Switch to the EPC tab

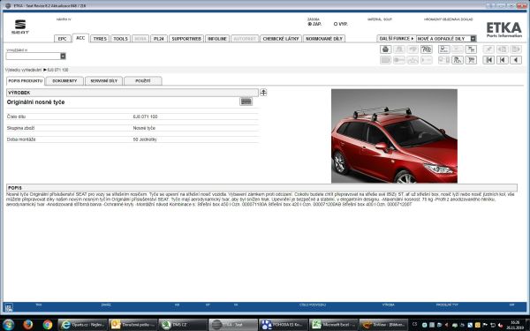click(x=62, y=39)
